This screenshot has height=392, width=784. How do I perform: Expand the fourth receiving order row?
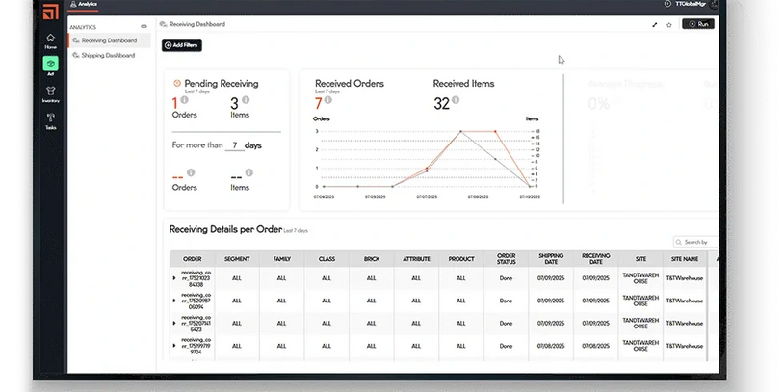tap(174, 347)
